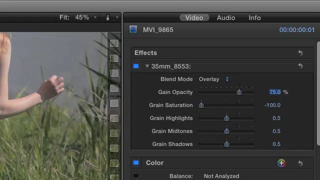Select the Video tab
This screenshot has width=320, height=180.
point(194,18)
